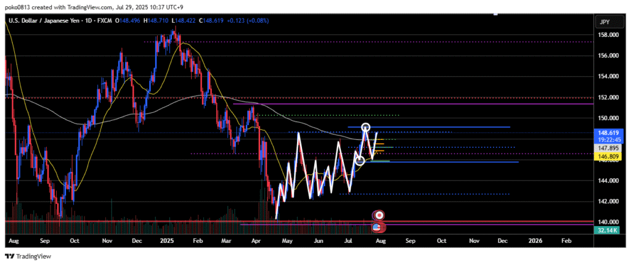
Task: Select the upper white circle marker near 149
Action: 366,128
